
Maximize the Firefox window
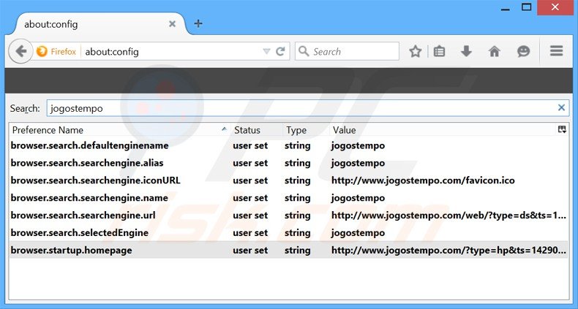point(526,7)
